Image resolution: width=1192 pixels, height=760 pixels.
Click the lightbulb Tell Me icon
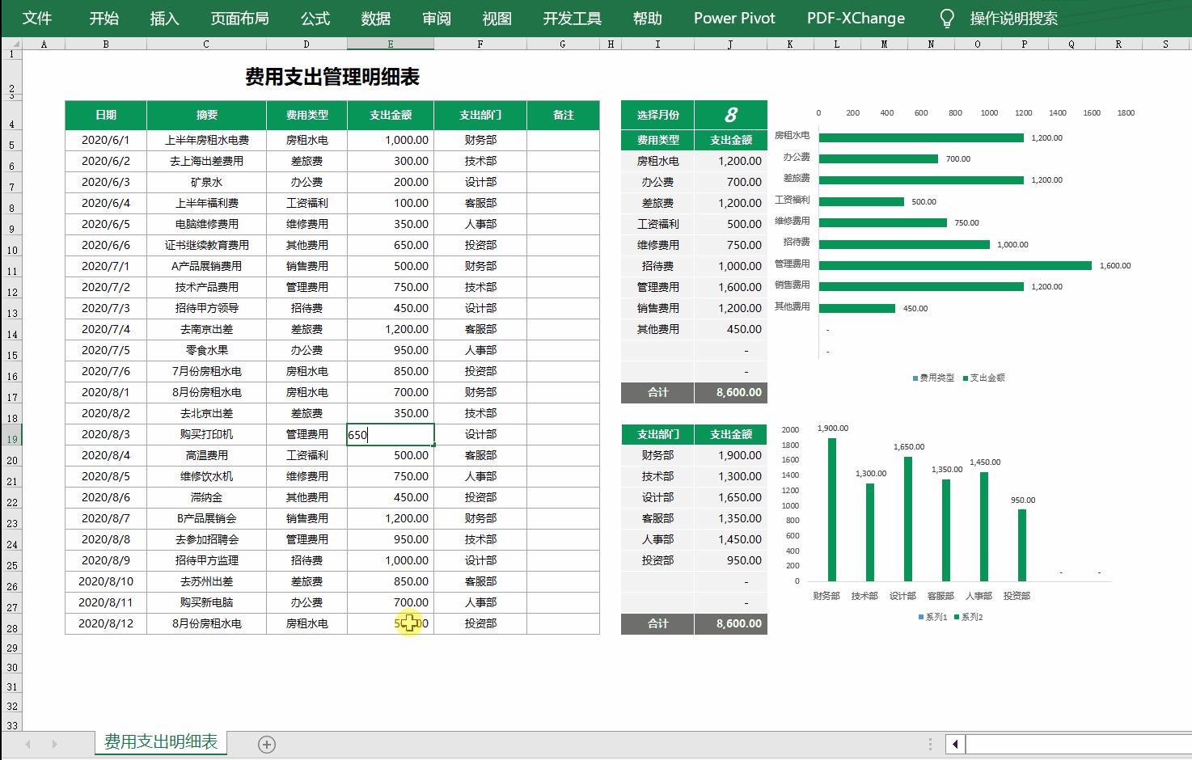coord(946,18)
